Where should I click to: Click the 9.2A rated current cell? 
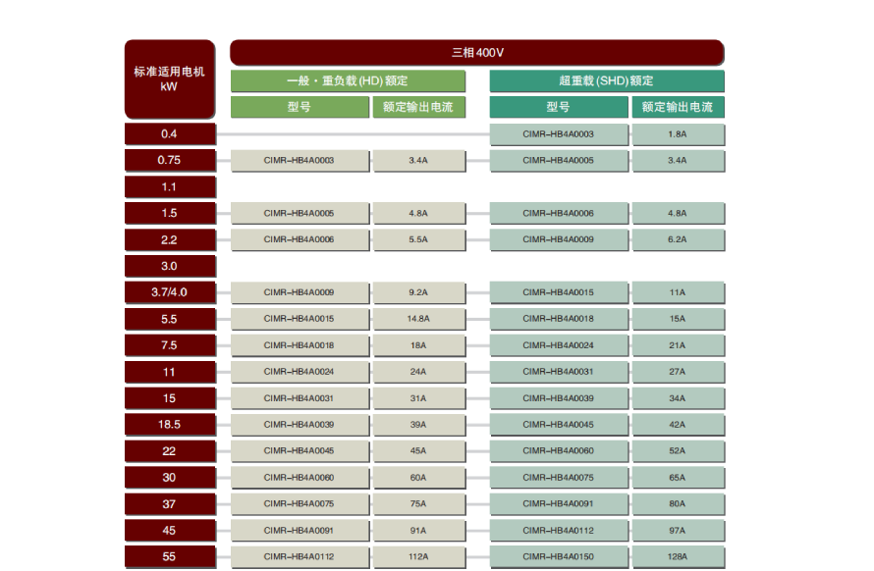pyautogui.click(x=418, y=292)
